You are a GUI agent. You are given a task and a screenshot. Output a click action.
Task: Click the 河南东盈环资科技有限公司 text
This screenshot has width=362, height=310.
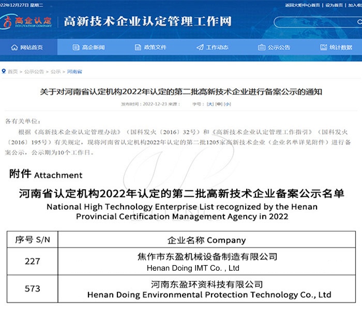pos(207,284)
